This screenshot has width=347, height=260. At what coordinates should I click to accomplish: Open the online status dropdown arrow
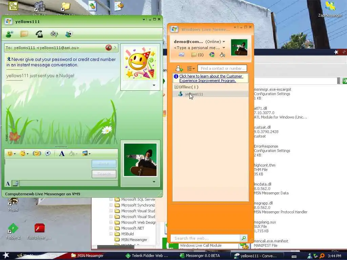[x=224, y=42]
